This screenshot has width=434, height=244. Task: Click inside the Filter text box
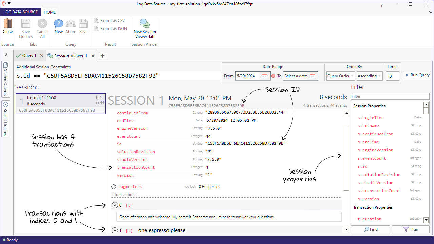click(390, 96)
